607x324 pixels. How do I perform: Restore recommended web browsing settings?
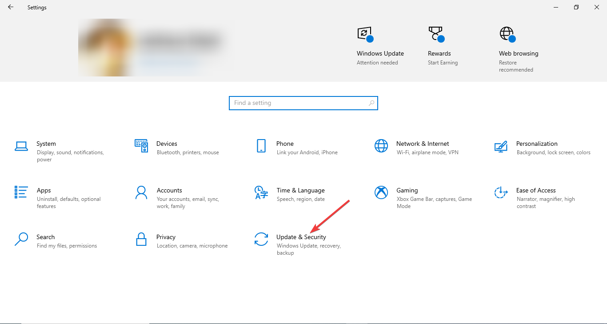(518, 66)
